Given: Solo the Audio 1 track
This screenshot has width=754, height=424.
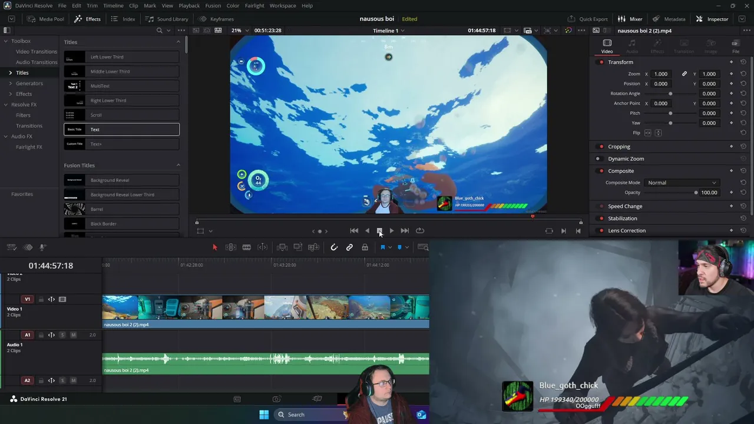Looking at the screenshot, I should tap(62, 335).
